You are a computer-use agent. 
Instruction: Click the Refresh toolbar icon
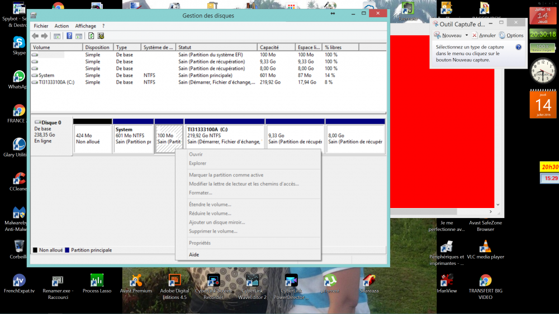pos(91,36)
